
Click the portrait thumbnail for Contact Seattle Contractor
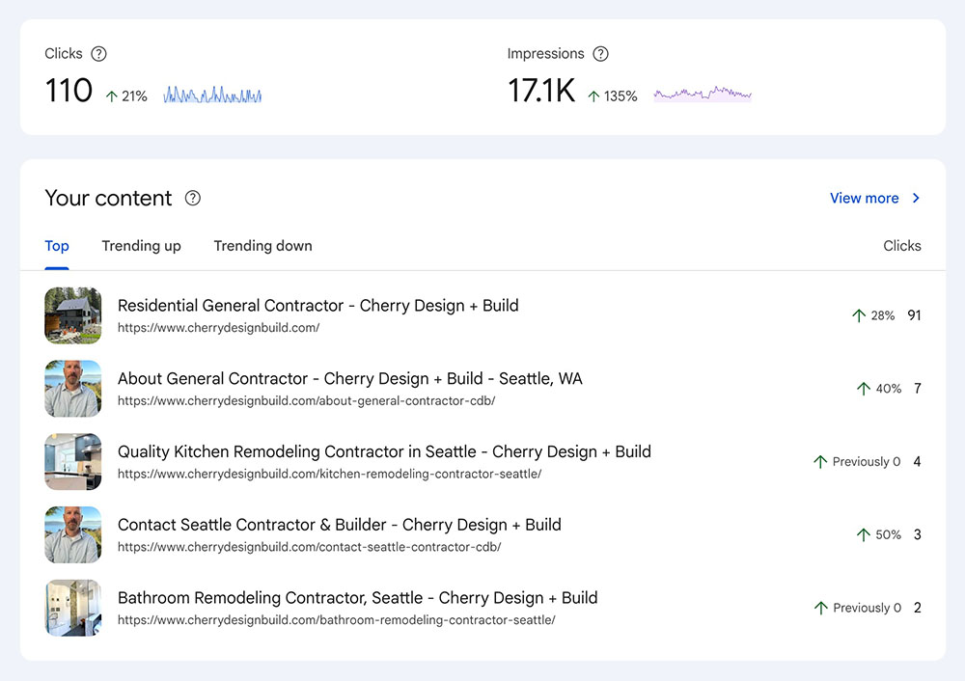click(73, 534)
